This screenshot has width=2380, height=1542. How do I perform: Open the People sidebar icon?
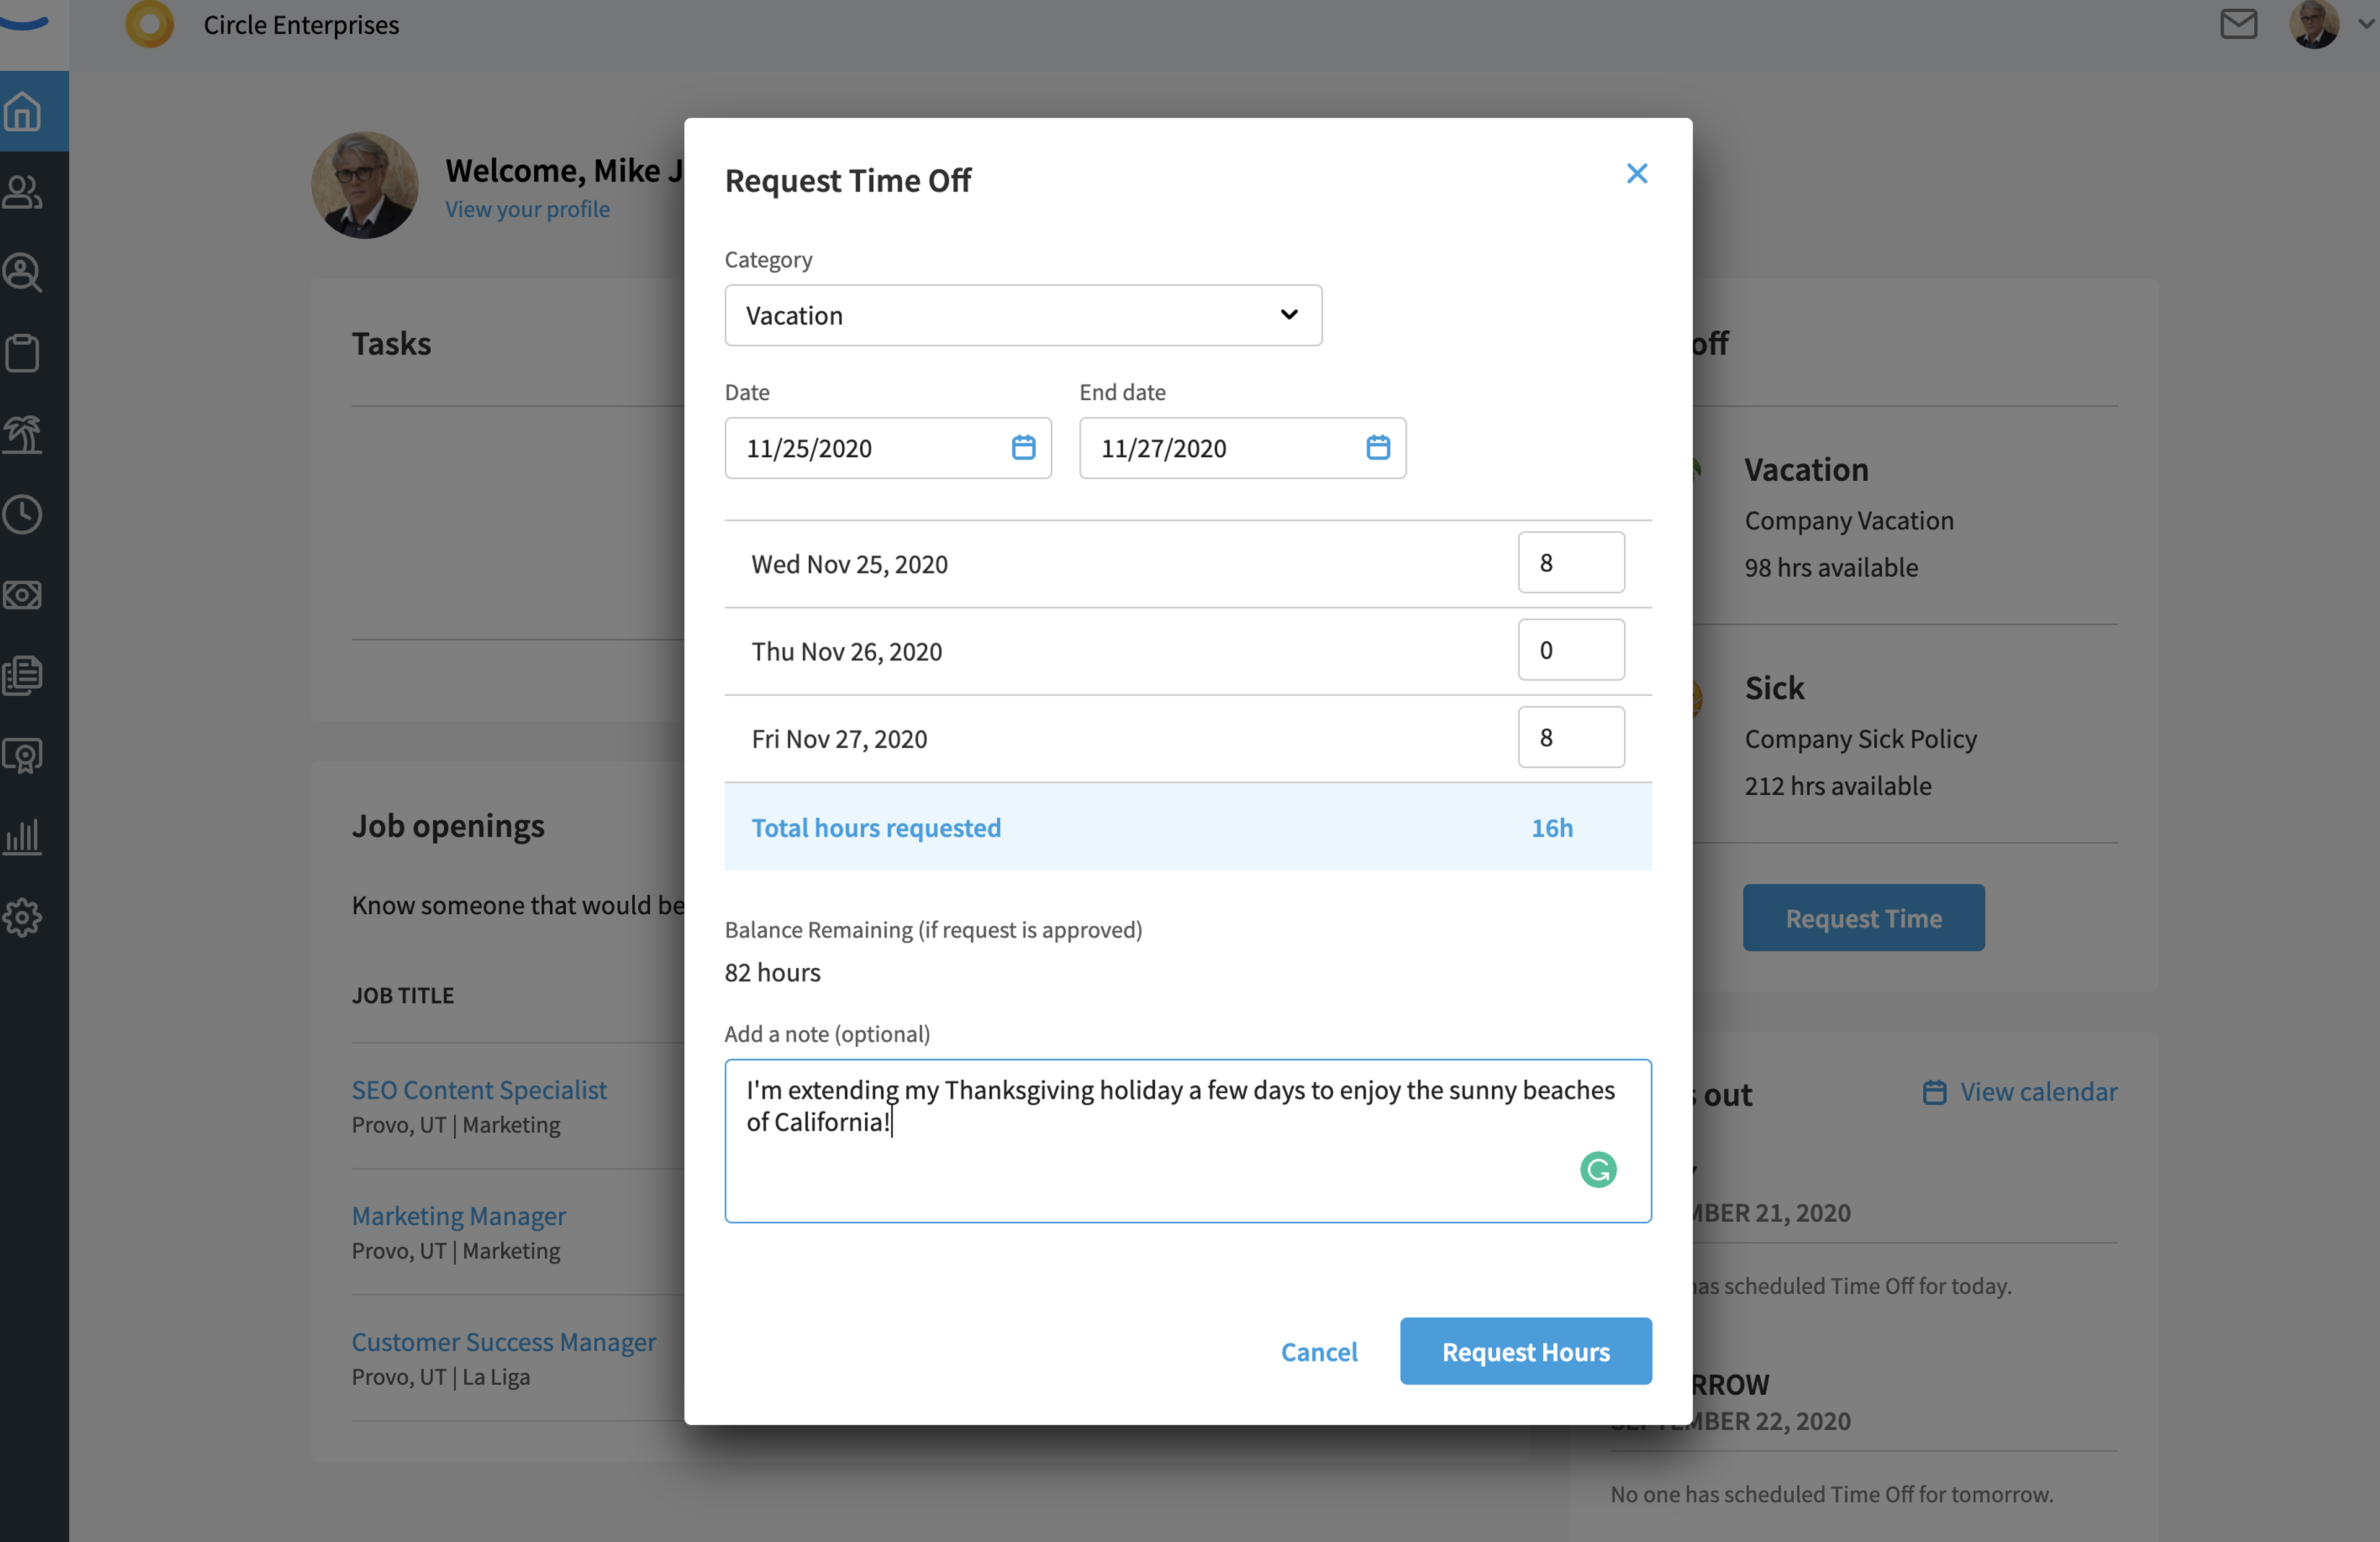[23, 192]
